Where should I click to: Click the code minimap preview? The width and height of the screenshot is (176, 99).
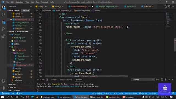[x=169, y=19]
